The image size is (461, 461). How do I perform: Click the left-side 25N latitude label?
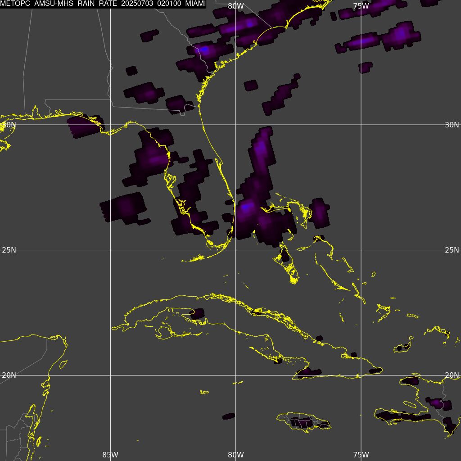(x=9, y=250)
